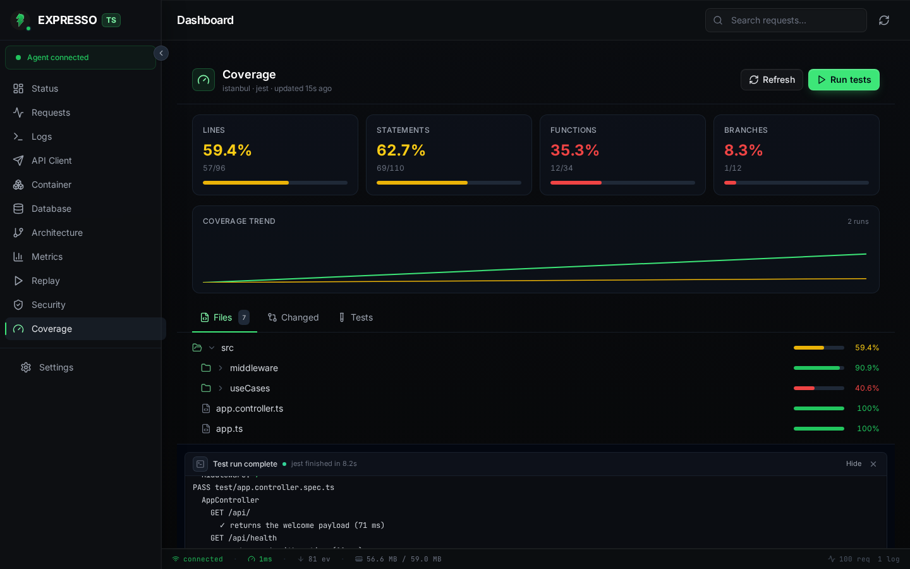Switch to the Tests tab
Viewport: 910px width, 569px height.
click(356, 317)
